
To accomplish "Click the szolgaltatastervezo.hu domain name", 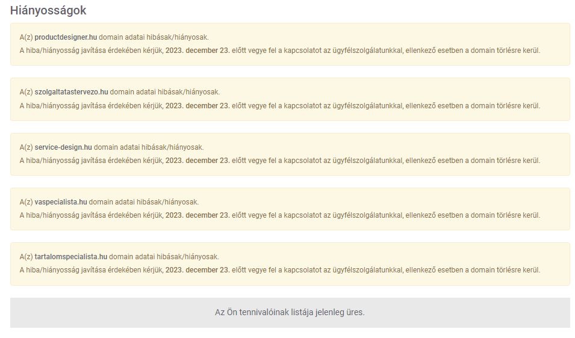I will (x=71, y=92).
